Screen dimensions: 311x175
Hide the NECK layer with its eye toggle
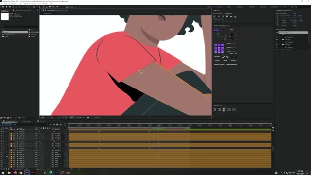pos(1,152)
